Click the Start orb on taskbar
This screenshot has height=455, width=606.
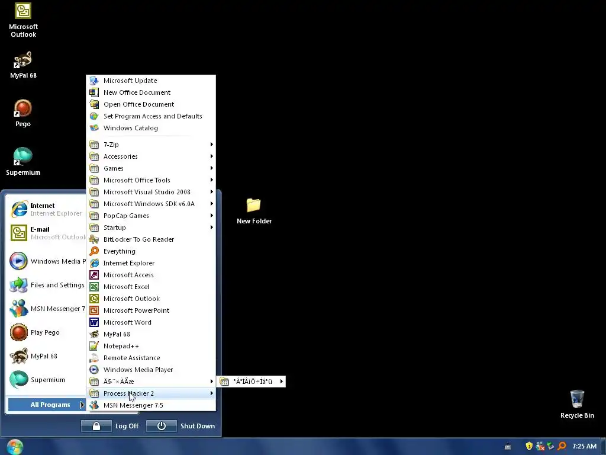(15, 447)
